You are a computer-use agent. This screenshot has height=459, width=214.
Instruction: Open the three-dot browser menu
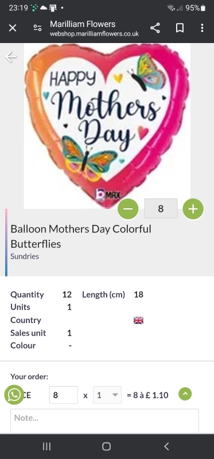(202, 28)
